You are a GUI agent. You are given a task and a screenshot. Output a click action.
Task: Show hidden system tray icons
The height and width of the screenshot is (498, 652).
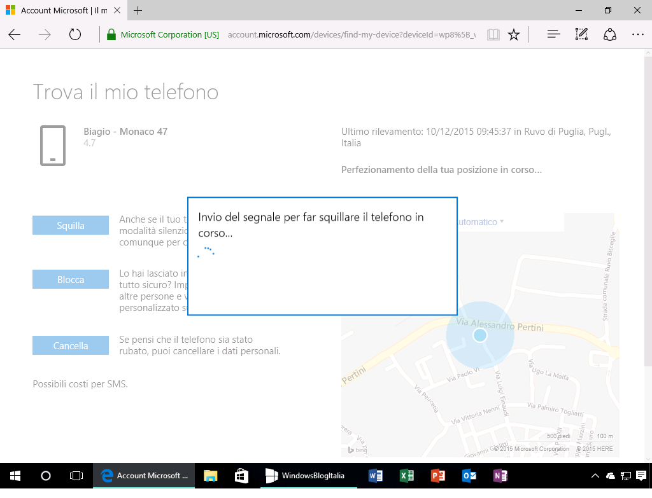click(595, 476)
